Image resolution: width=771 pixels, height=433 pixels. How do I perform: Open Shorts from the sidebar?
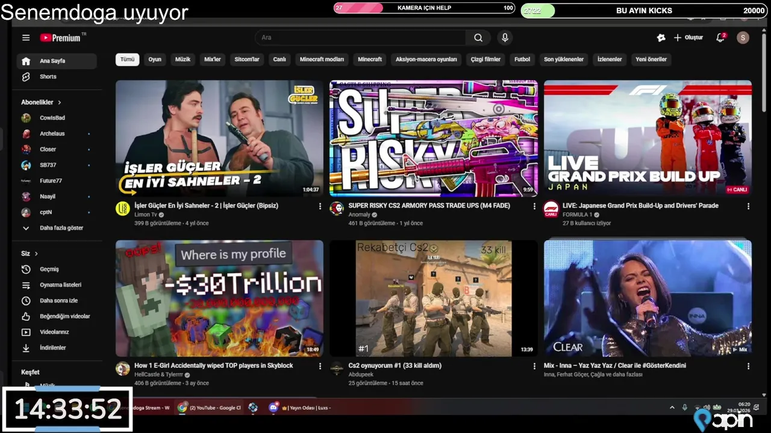coord(57,76)
